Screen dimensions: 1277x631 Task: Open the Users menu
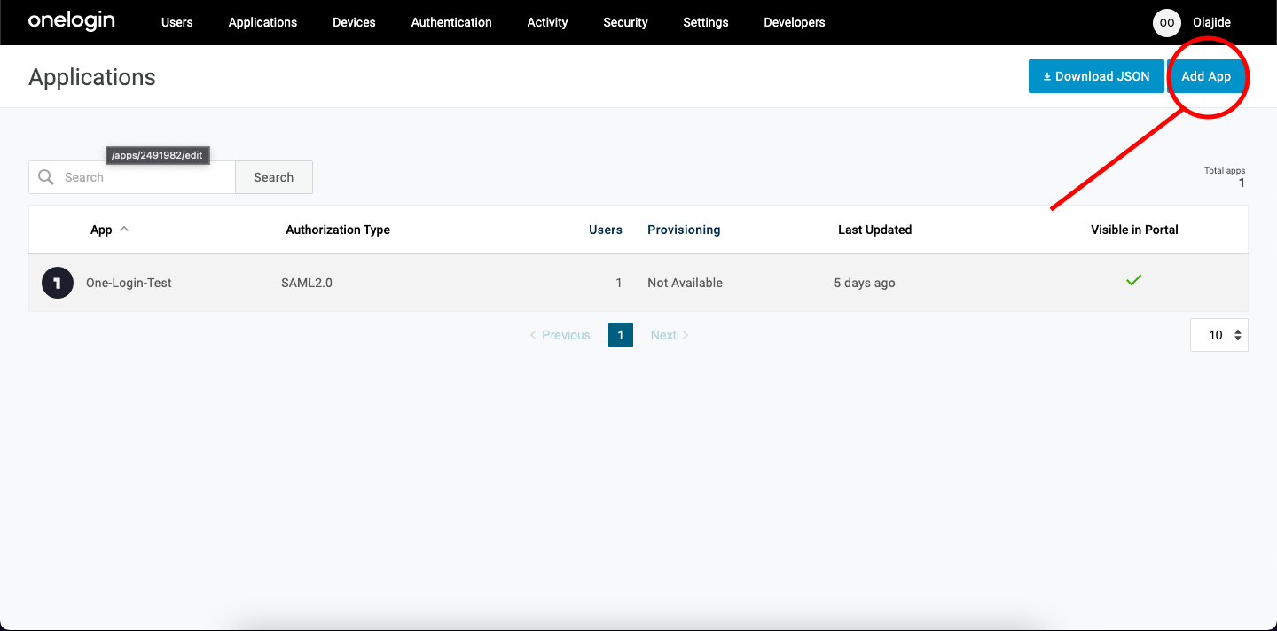point(177,22)
